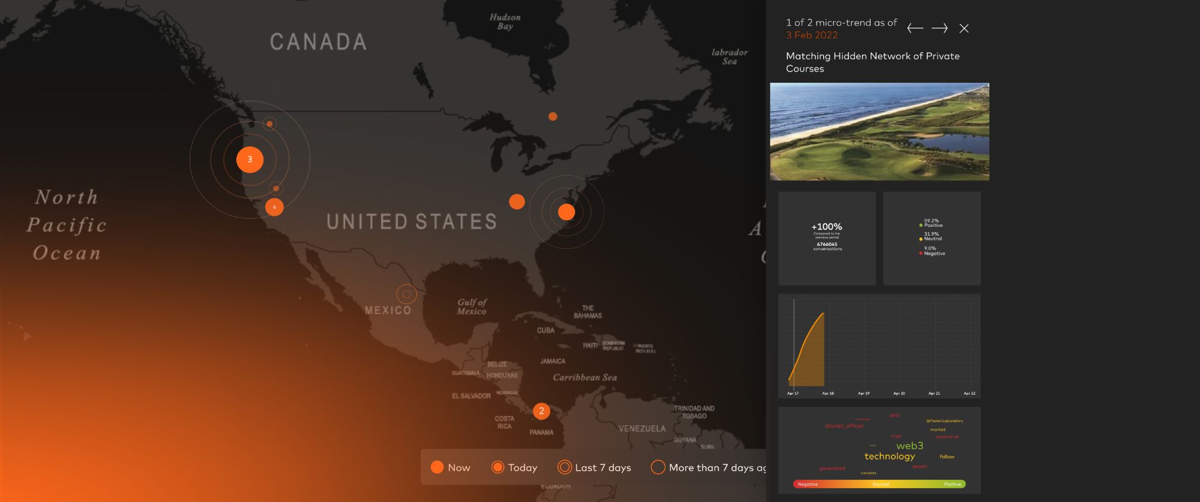1200x502 pixels.
Task: Open the golf course coastline image
Action: pos(880,131)
